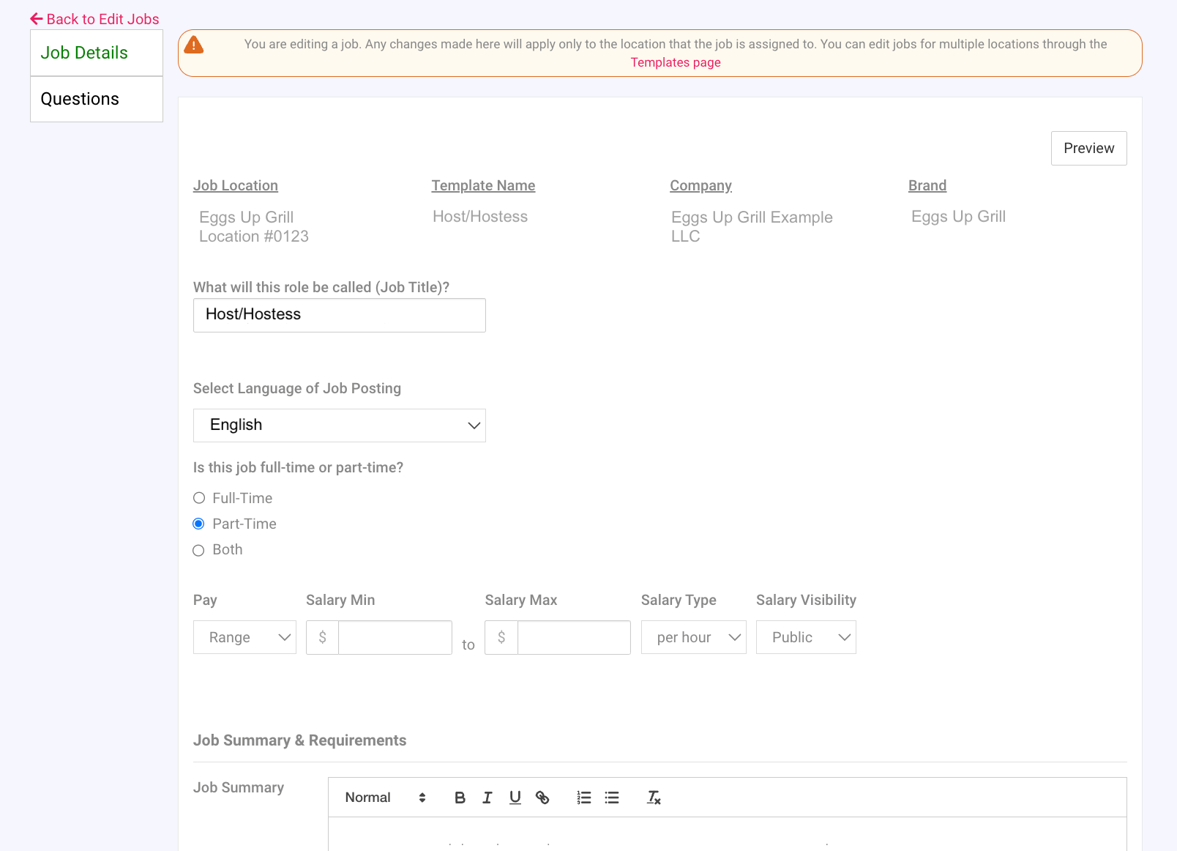Open the Salary Type per hour dropdown
Image resolution: width=1177 pixels, height=851 pixels.
693,637
